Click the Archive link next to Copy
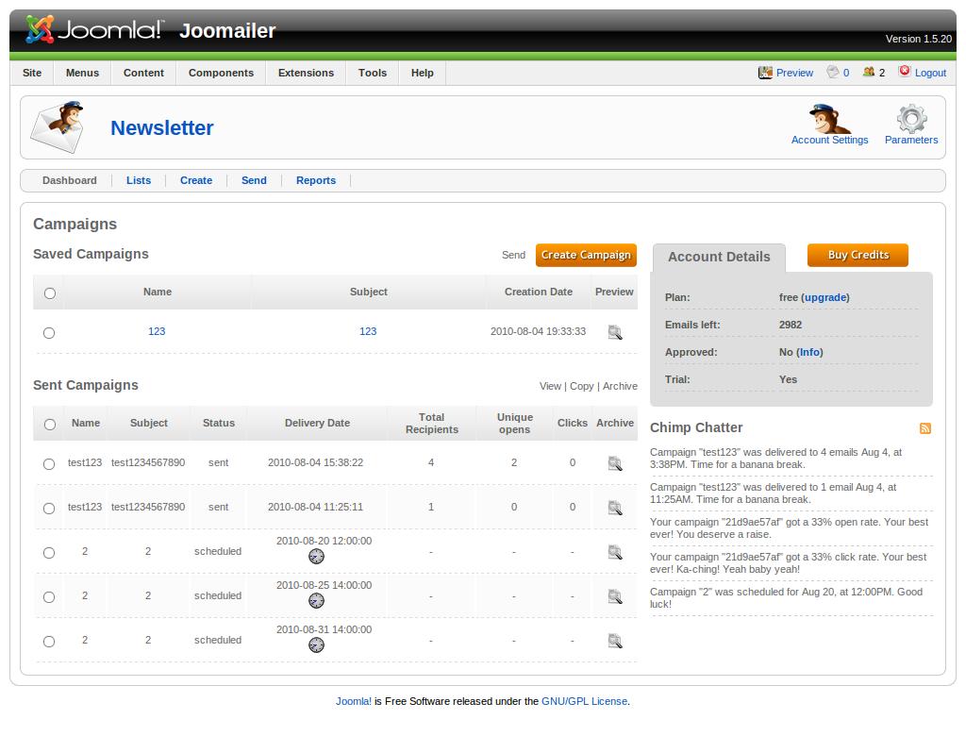966x753 pixels. pos(620,386)
